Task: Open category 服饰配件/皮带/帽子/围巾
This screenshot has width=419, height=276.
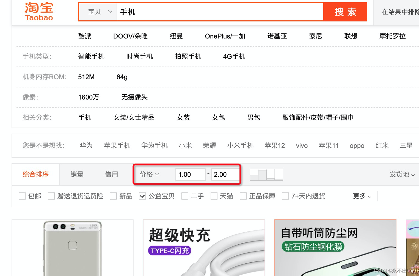Action: click(318, 117)
